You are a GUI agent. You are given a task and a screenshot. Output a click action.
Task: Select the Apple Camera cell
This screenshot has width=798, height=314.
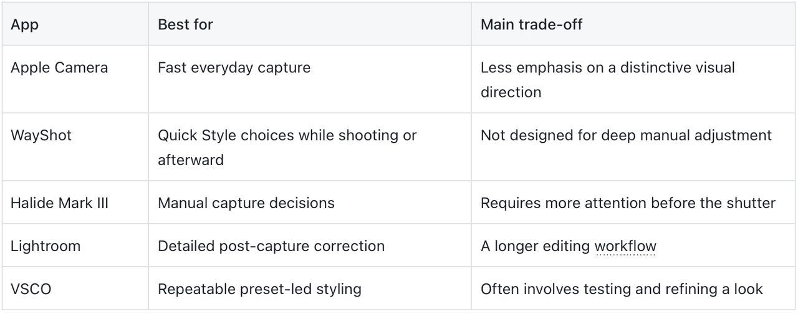tap(75, 79)
